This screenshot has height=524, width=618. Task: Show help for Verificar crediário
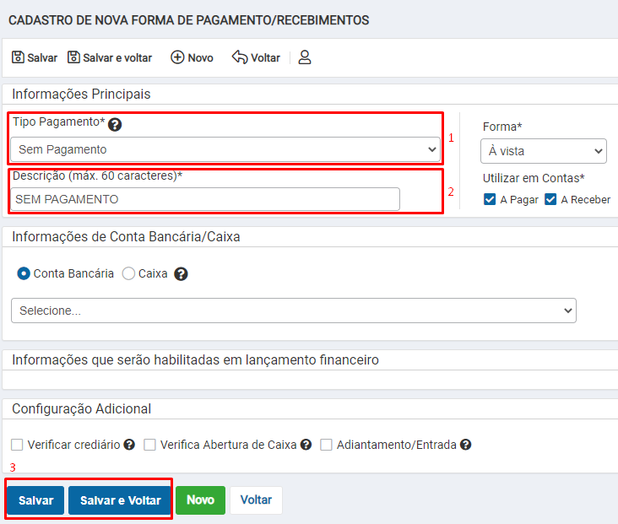click(129, 445)
